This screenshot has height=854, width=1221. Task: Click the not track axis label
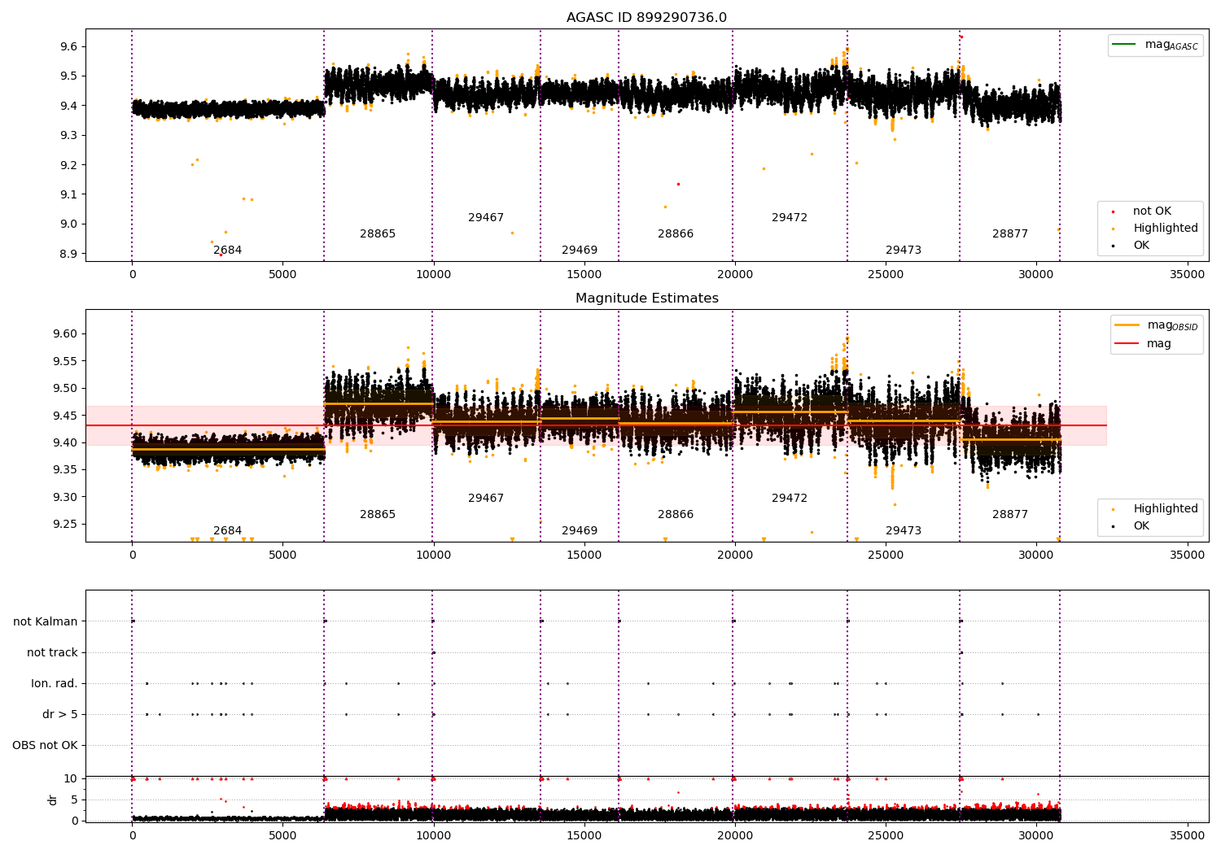pos(52,653)
